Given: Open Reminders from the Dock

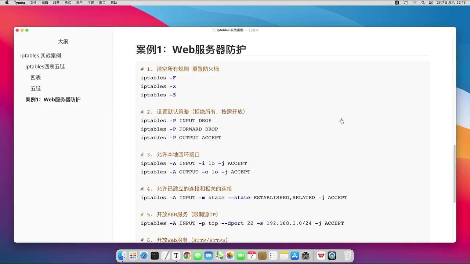Looking at the screenshot, I should coord(273,256).
